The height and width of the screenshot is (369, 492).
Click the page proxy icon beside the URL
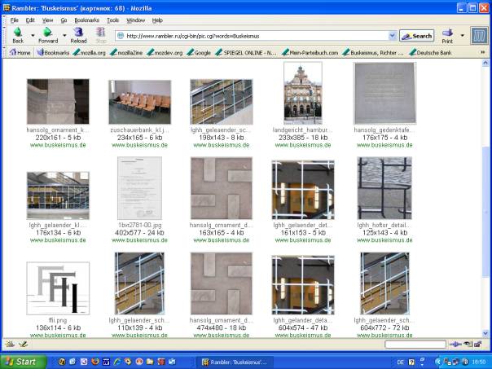(x=121, y=36)
